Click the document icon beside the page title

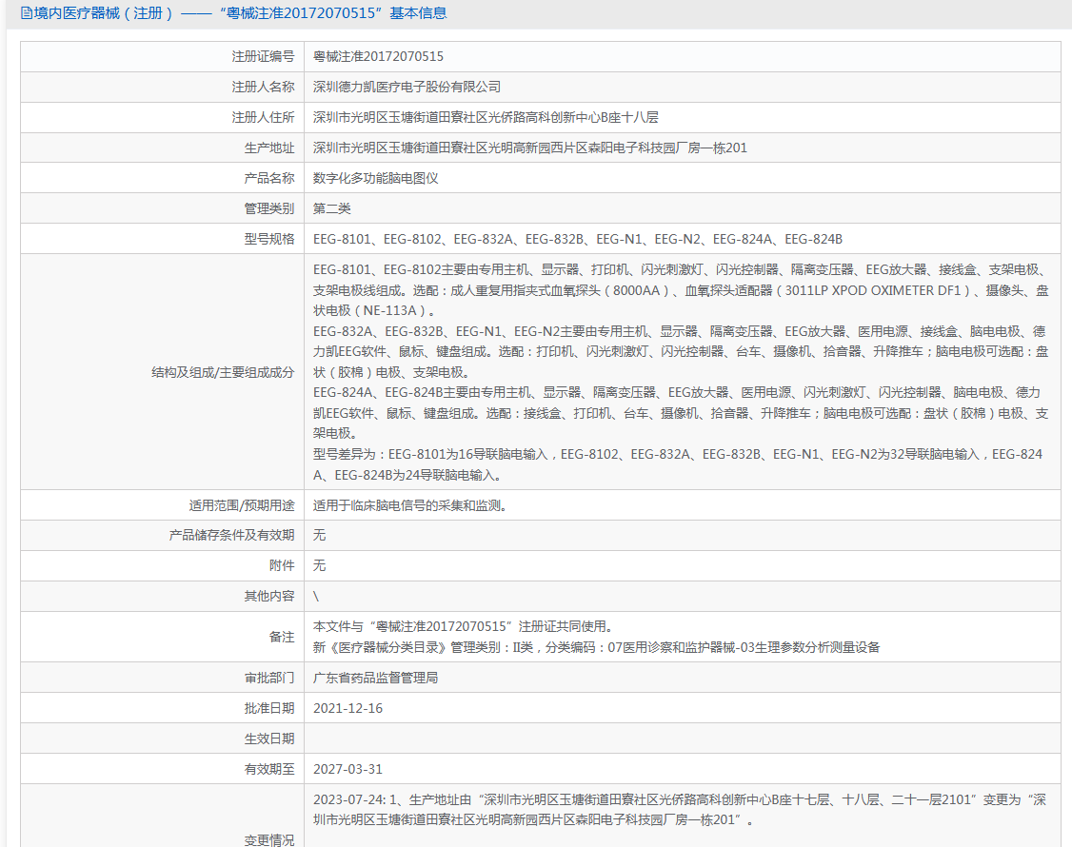coord(26,13)
